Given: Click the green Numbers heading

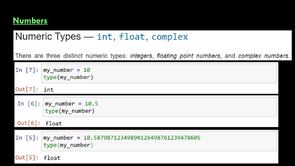Looking at the screenshot, I should (x=30, y=20).
